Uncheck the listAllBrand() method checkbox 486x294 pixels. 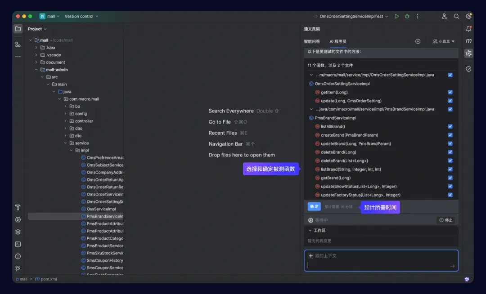pyautogui.click(x=450, y=127)
